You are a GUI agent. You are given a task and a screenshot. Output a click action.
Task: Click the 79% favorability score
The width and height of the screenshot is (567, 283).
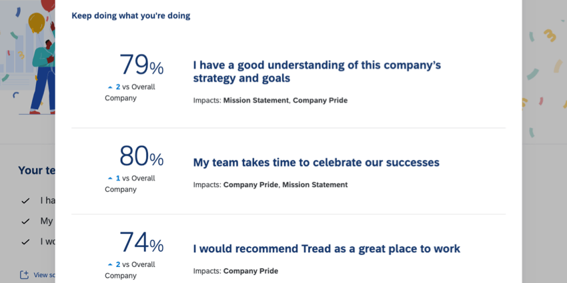coord(141,65)
